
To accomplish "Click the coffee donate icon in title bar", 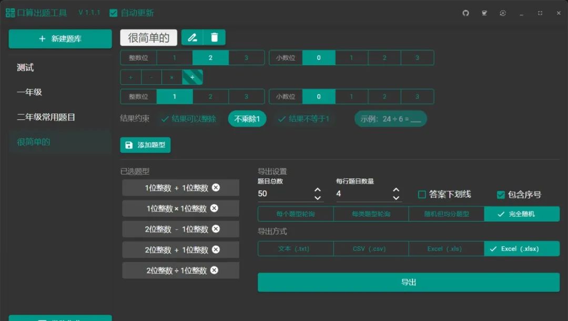I will click(484, 13).
